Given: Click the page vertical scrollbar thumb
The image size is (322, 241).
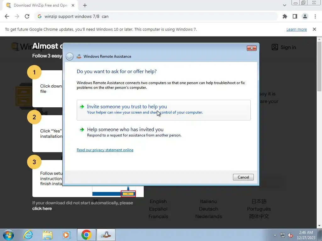Looking at the screenshot, I should click(319, 67).
